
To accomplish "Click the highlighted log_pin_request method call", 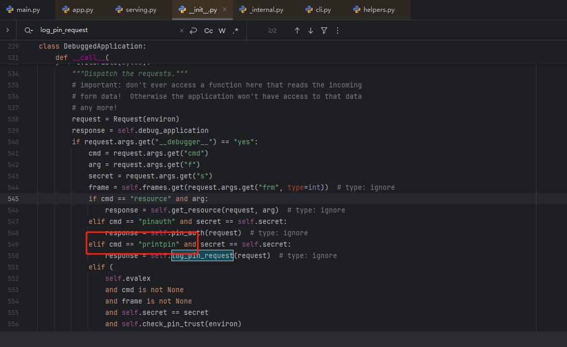I will coord(202,255).
